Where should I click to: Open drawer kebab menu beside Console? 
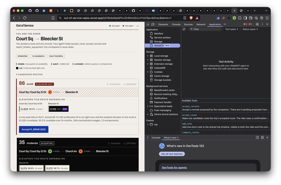[x=148, y=137]
